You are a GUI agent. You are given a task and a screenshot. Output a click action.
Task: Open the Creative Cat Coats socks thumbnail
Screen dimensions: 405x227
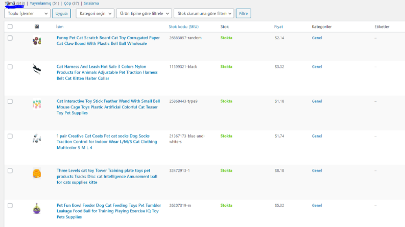pos(37,138)
